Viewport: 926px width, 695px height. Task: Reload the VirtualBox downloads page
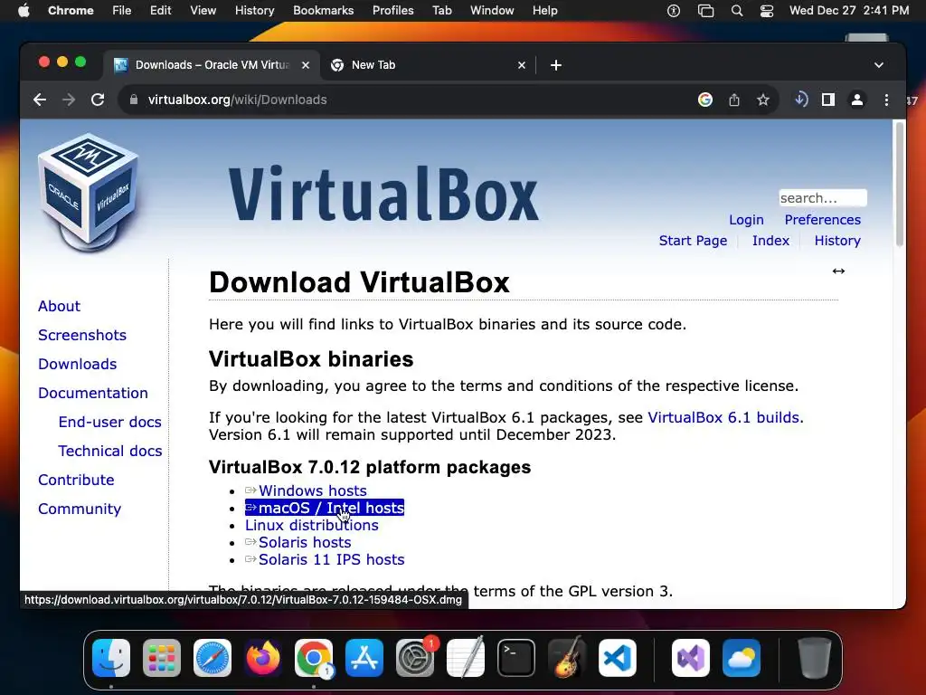(x=98, y=100)
